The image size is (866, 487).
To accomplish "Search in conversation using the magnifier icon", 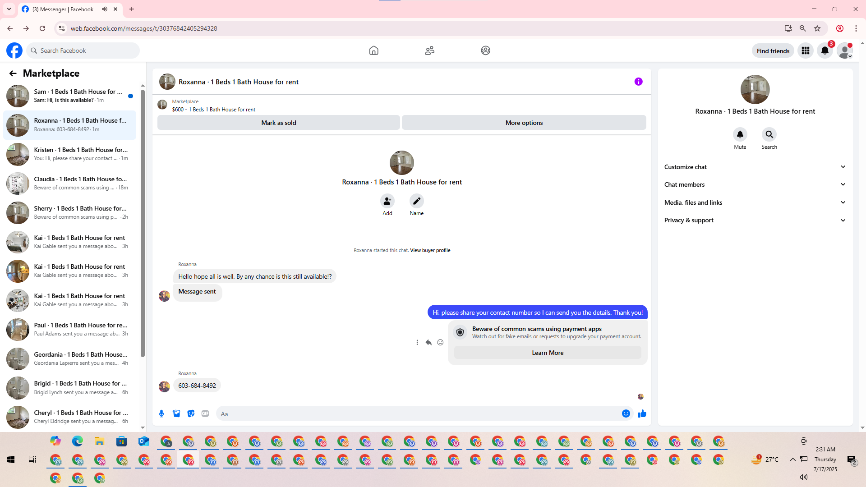I will tap(769, 134).
